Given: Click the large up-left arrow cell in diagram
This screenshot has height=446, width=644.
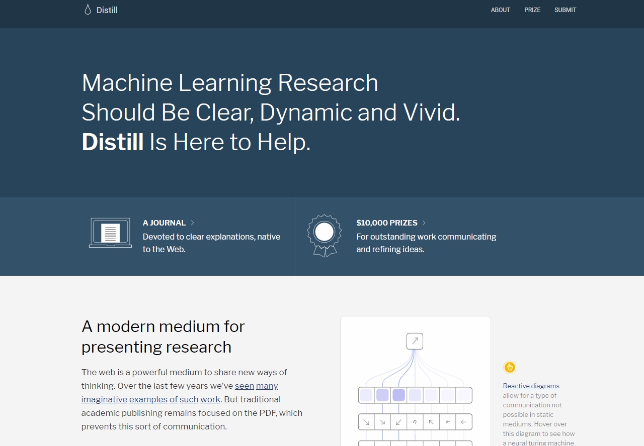Looking at the screenshot, I should (431, 422).
